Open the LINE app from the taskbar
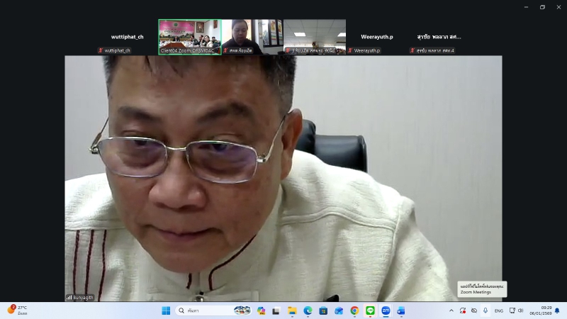 (x=370, y=310)
